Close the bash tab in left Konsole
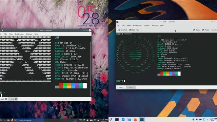Screen dimensions: 217x122 pos(6,99)
